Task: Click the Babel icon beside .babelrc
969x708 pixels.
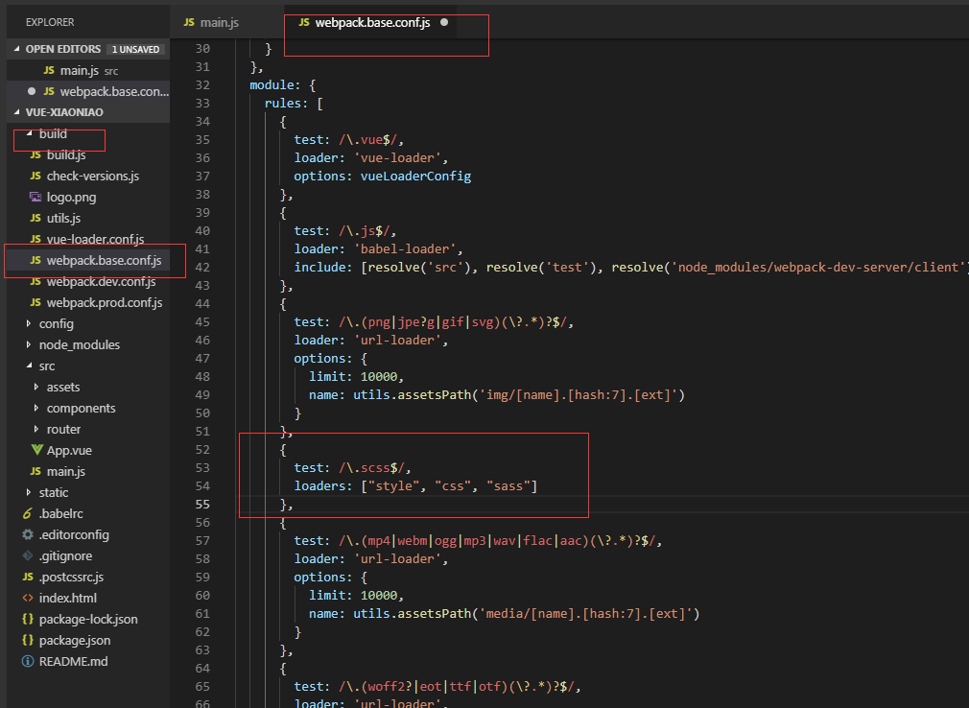Action: click(x=28, y=513)
